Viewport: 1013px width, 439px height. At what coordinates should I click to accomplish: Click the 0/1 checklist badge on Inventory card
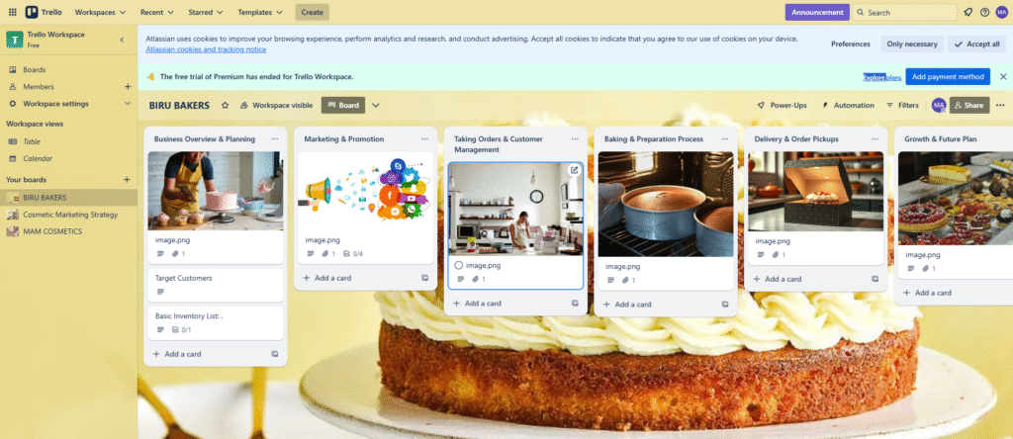(x=182, y=330)
